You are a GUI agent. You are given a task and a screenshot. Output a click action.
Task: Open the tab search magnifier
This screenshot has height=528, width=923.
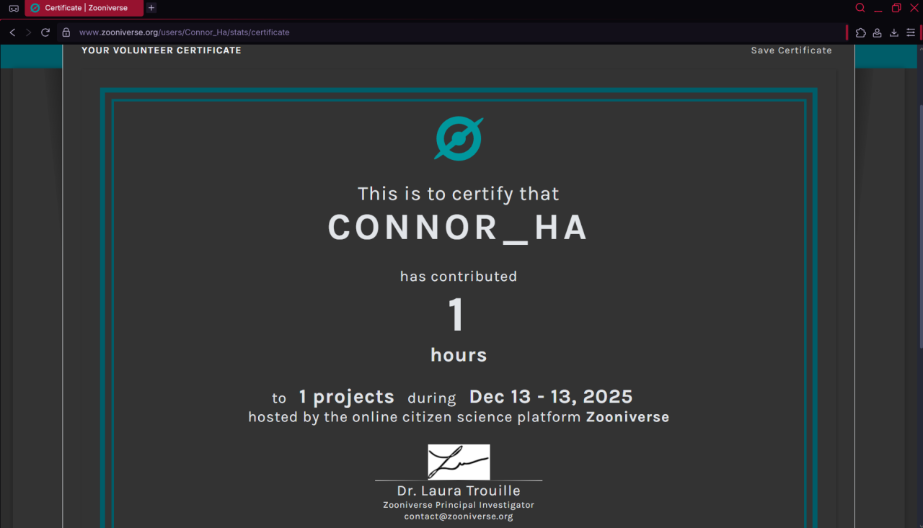click(x=860, y=8)
